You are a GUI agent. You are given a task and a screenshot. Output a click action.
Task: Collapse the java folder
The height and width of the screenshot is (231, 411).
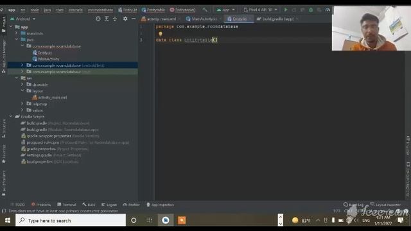point(17,40)
